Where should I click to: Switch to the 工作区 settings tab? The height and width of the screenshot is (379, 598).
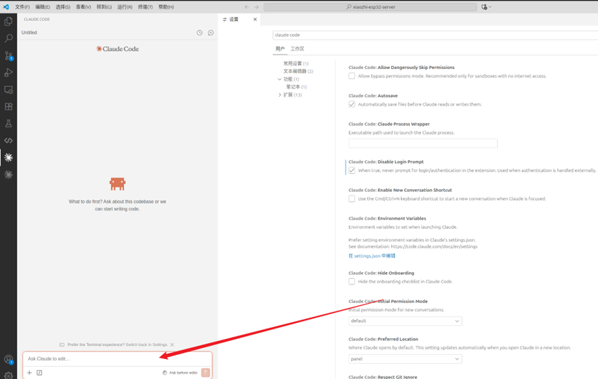click(297, 49)
